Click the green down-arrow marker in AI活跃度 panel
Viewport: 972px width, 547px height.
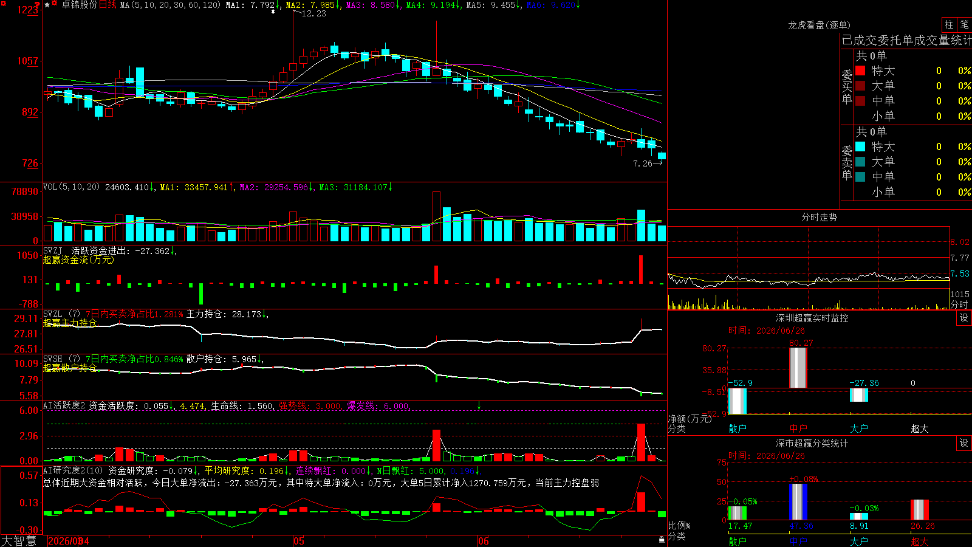479,405
